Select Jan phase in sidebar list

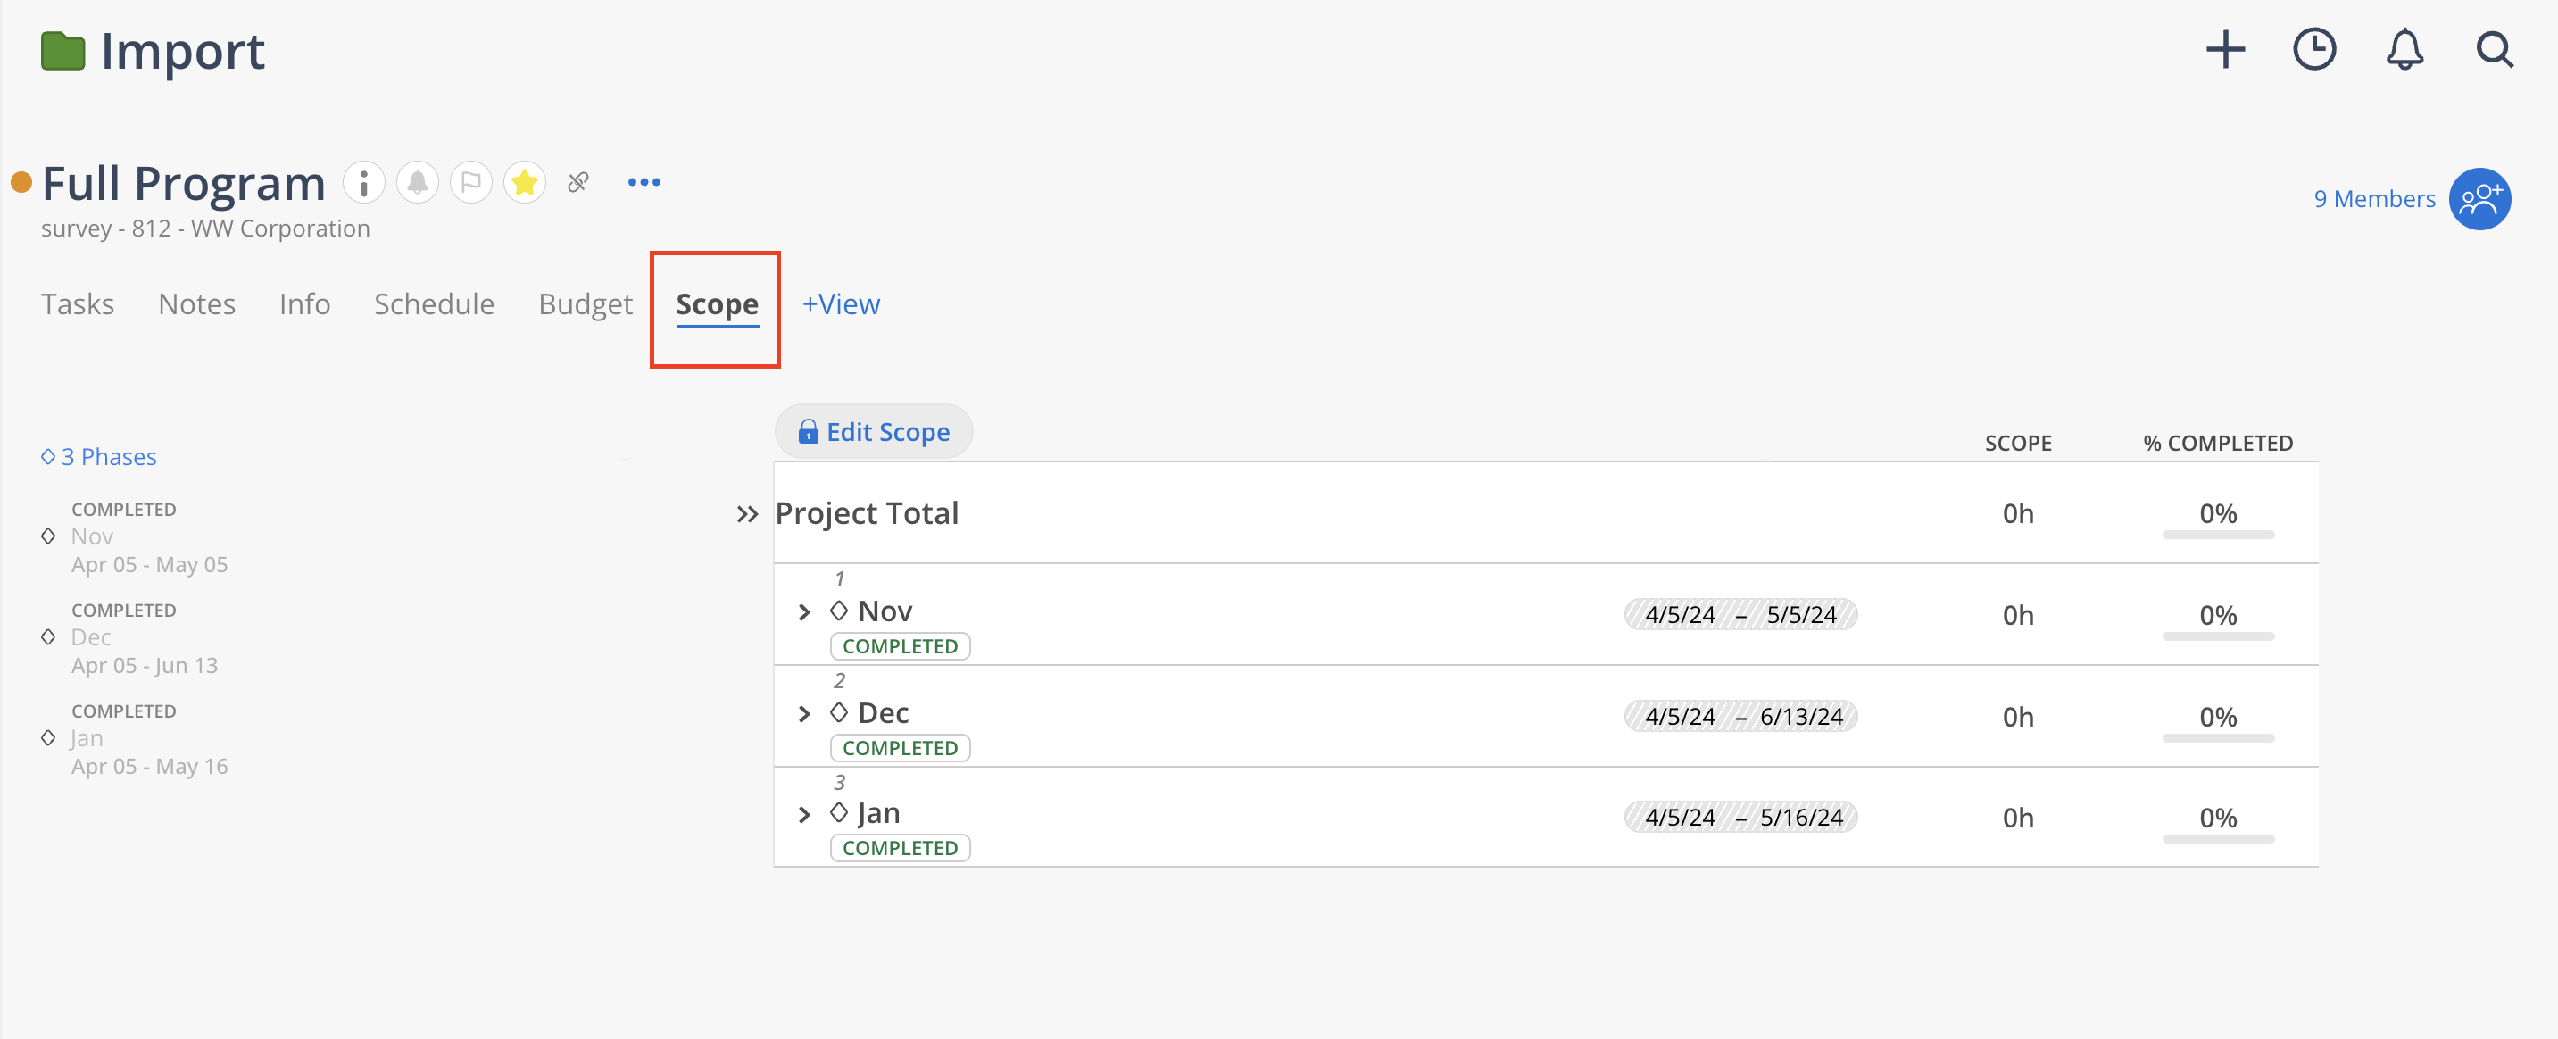click(87, 738)
